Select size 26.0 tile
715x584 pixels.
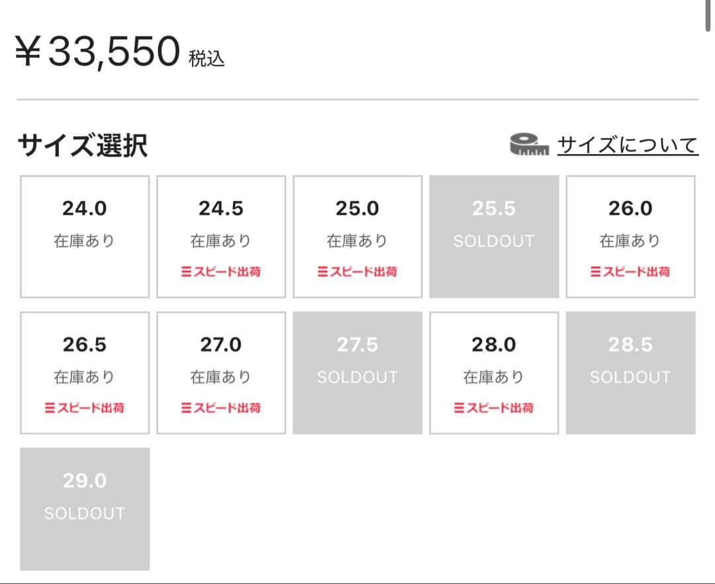[x=630, y=235]
